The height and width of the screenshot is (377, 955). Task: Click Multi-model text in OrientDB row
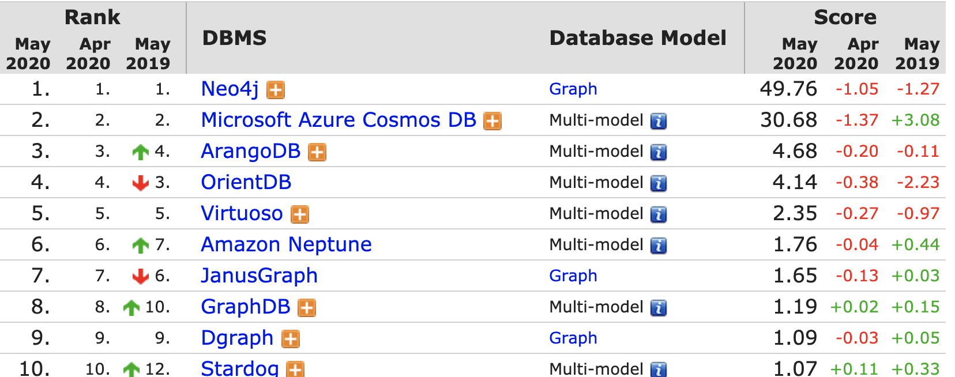[x=596, y=183]
